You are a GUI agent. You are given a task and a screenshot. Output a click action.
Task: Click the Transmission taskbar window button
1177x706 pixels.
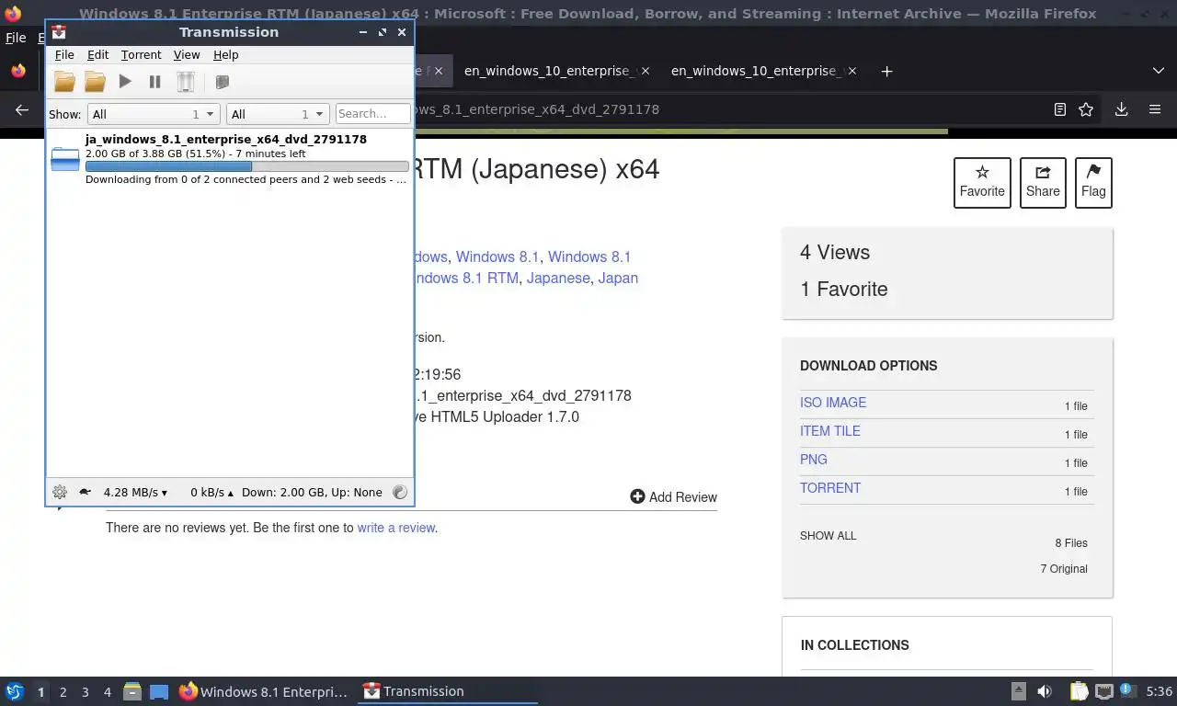[448, 691]
